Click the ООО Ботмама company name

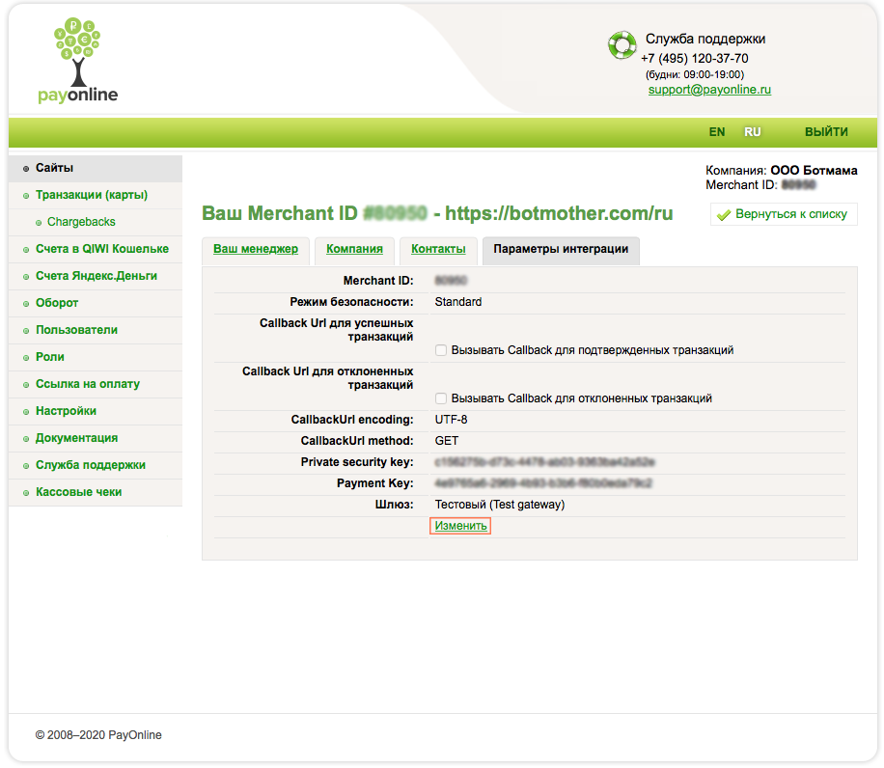point(814,171)
